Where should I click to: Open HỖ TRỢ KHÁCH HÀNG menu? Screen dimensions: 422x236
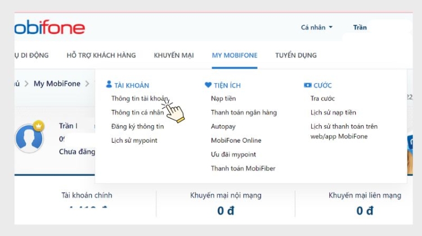click(101, 55)
